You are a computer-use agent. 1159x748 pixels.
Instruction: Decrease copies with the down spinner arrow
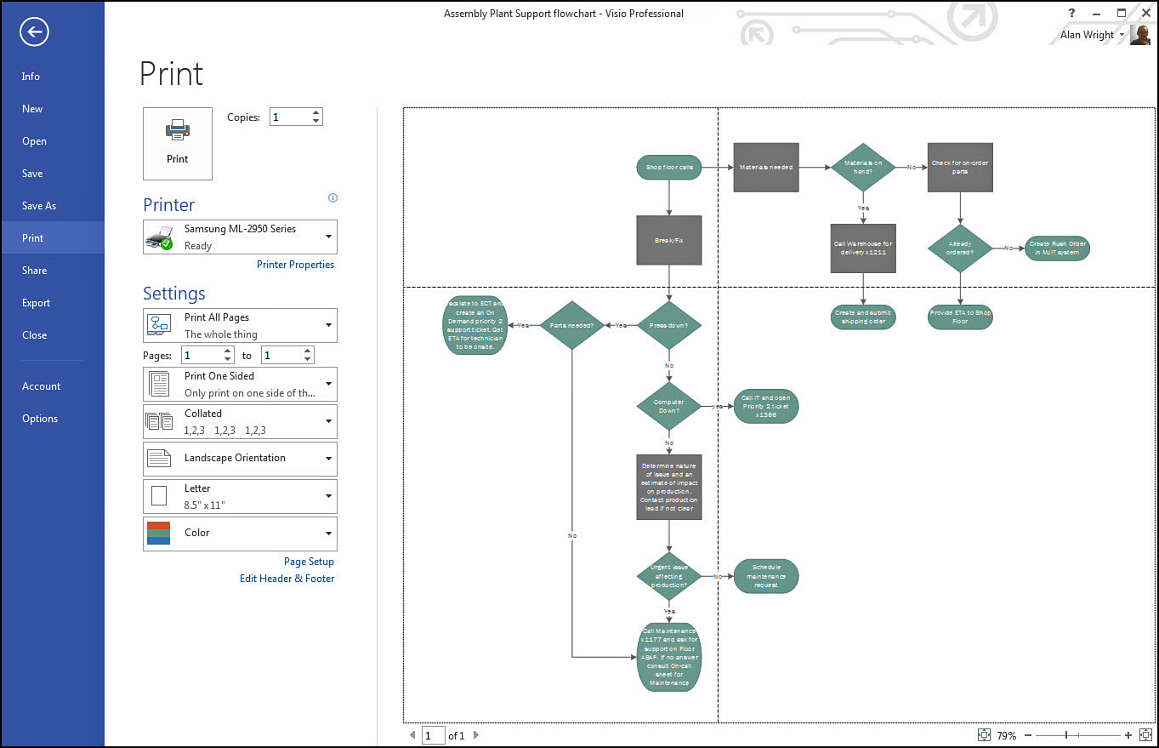tap(316, 122)
